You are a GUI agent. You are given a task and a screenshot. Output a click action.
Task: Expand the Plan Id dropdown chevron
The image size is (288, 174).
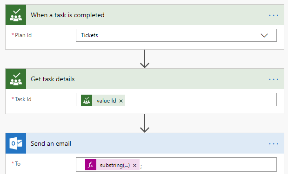pos(264,35)
